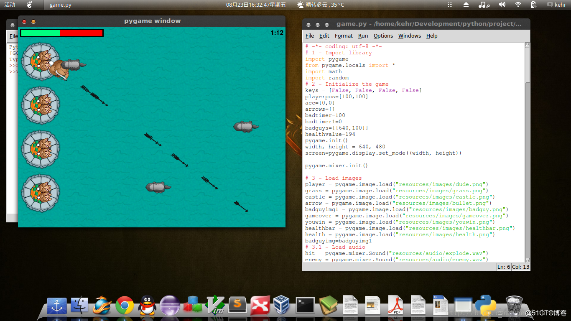Open the Run menu in IDLE editor
Viewport: 571px width, 321px height.
363,36
